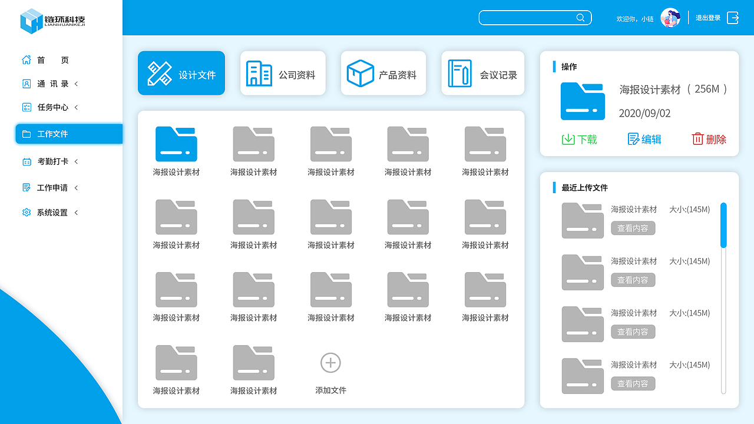Expand the 通讯录 submenu chevron
Image resolution: width=754 pixels, height=424 pixels.
[76, 84]
